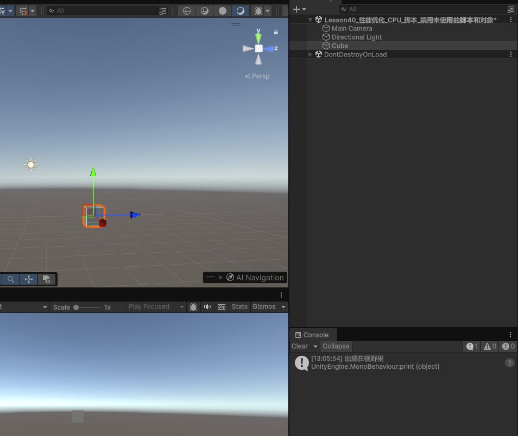Select Main Camera in hierarchy

click(352, 29)
